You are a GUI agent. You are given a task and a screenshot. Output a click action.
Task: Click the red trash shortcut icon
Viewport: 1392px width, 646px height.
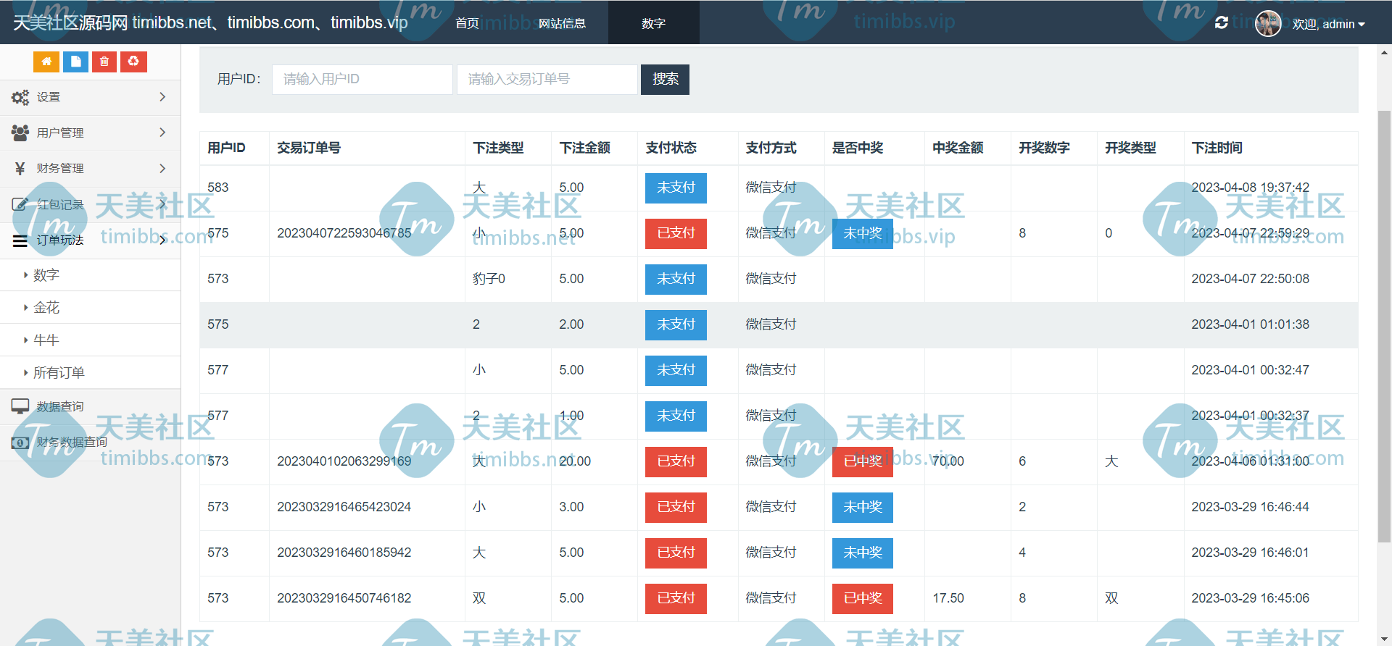(x=104, y=62)
